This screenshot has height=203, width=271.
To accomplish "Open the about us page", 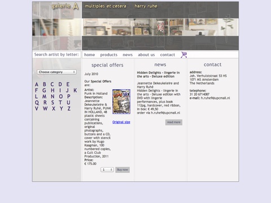I will (146, 55).
